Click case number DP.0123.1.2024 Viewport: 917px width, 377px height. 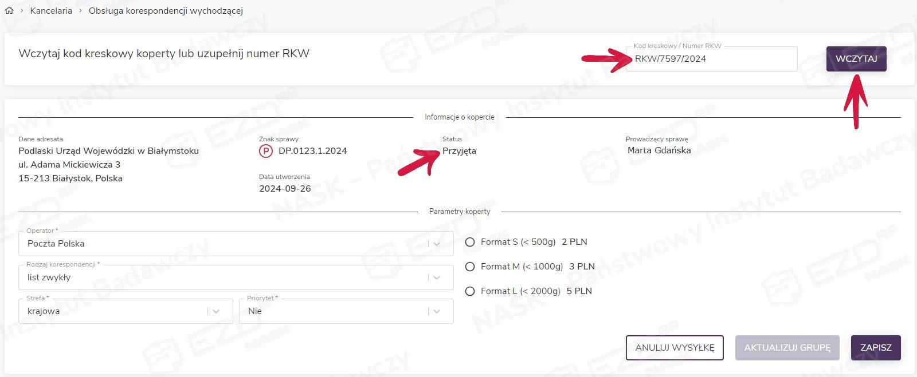pos(312,151)
